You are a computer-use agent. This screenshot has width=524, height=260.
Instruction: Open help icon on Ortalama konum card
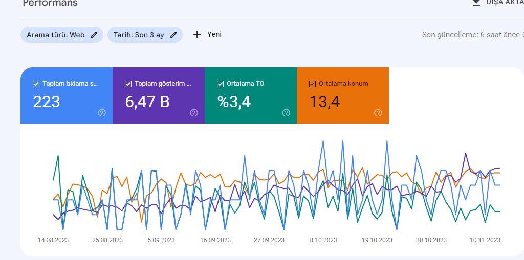[378, 113]
